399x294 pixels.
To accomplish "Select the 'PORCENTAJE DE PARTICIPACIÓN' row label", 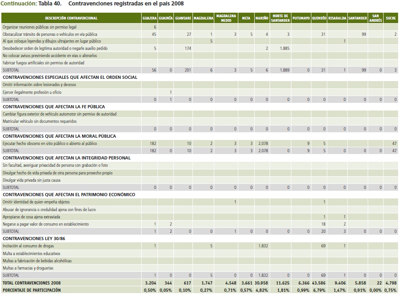I will (31, 290).
